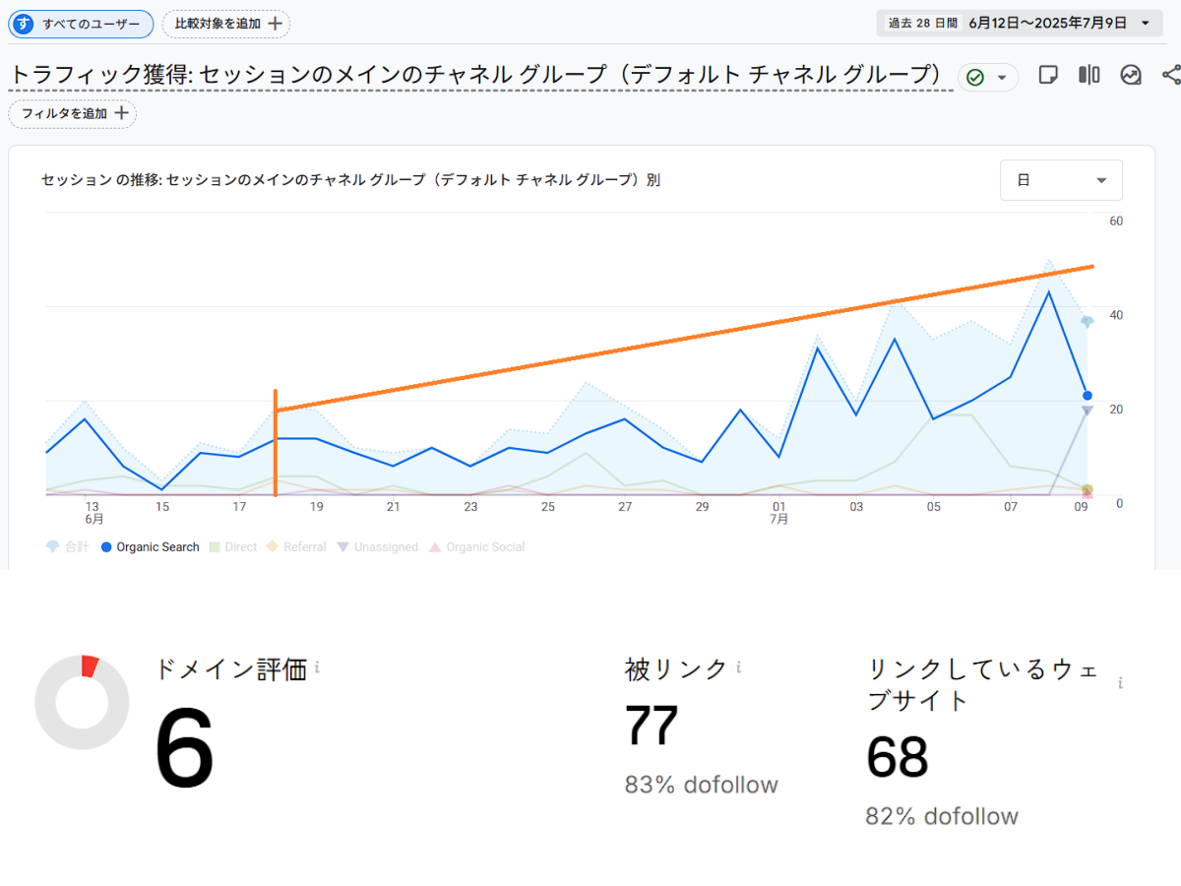
Task: Click the green check data status icon
Action: click(x=975, y=78)
